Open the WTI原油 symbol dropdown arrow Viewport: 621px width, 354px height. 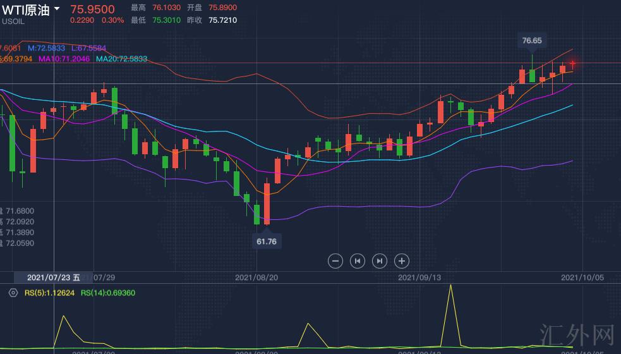[57, 9]
